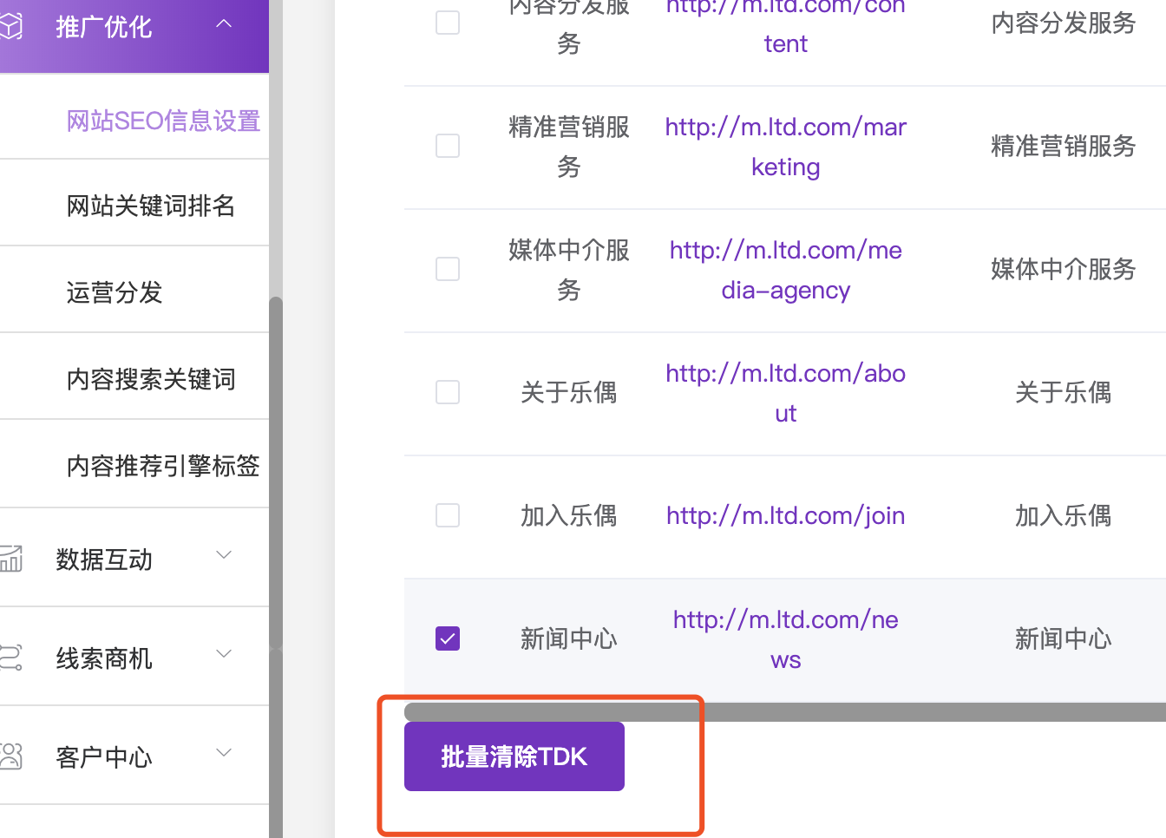Viewport: 1166px width, 838px height.
Task: Expand the 线索商机 menu chevron
Action: [224, 654]
